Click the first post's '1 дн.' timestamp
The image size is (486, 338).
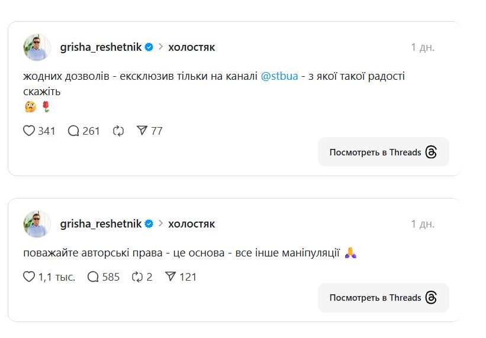423,47
